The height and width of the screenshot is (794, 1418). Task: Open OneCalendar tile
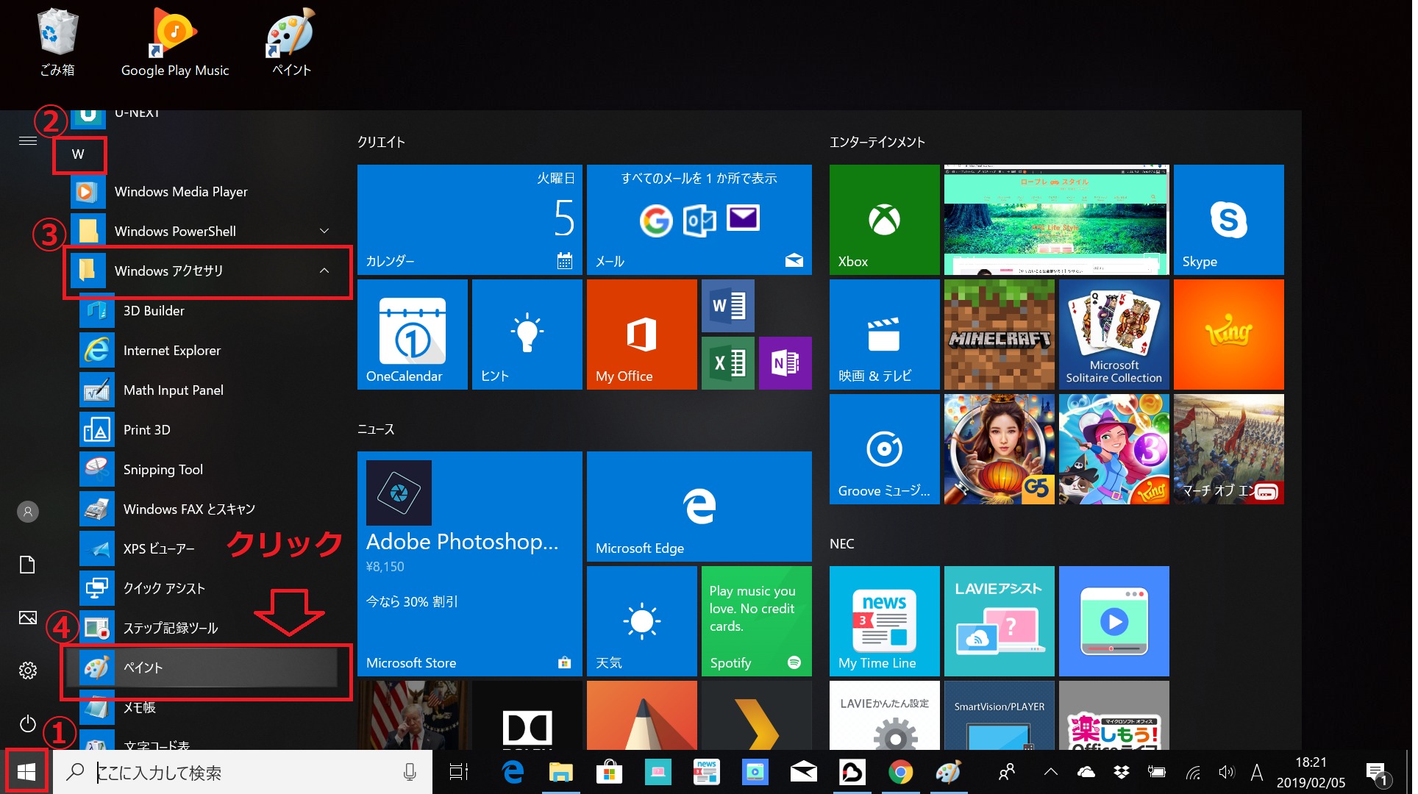413,335
